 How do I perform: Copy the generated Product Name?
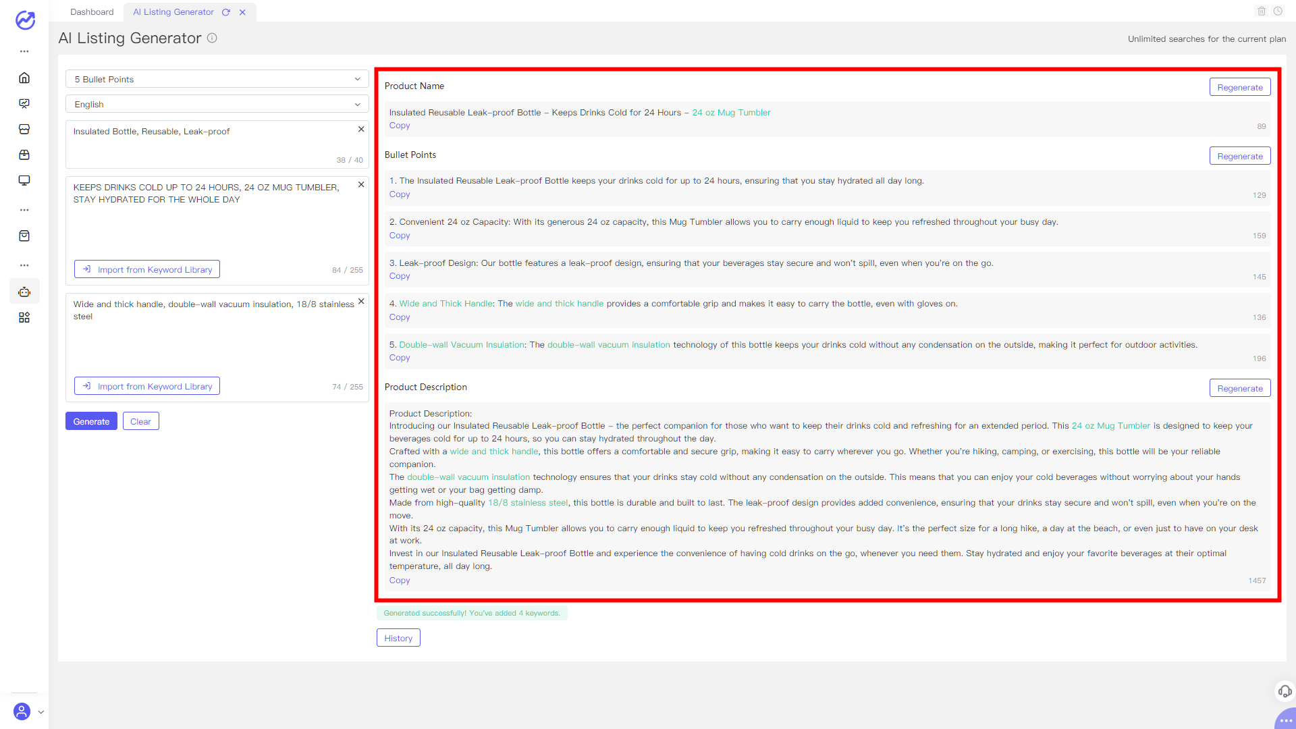400,126
